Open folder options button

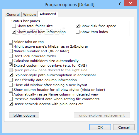pyautogui.click(x=24, y=115)
